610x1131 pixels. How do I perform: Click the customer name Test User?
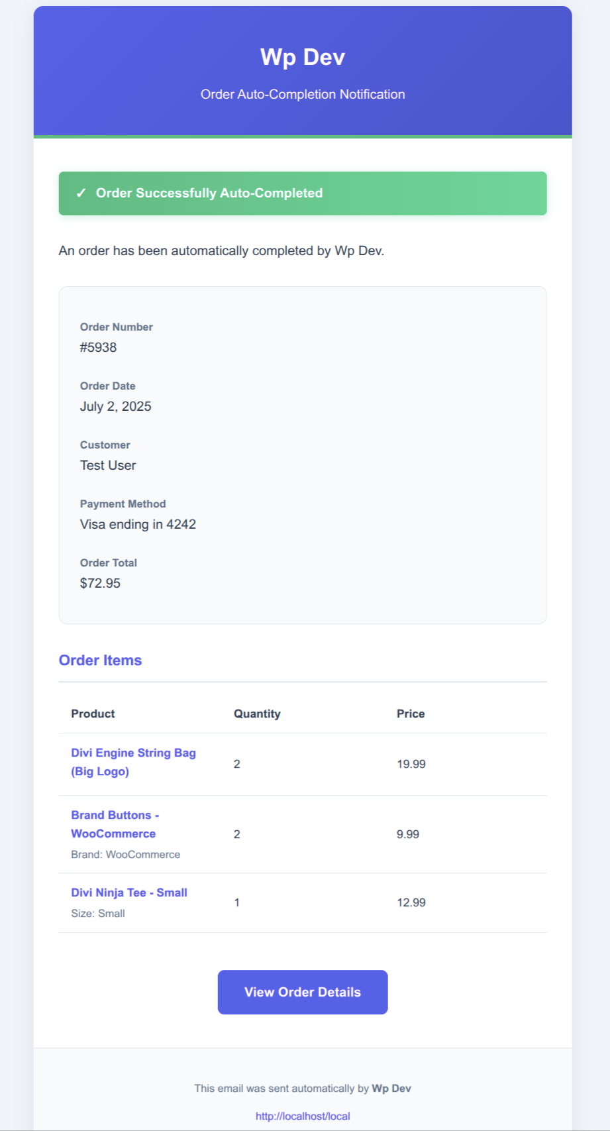coord(108,465)
